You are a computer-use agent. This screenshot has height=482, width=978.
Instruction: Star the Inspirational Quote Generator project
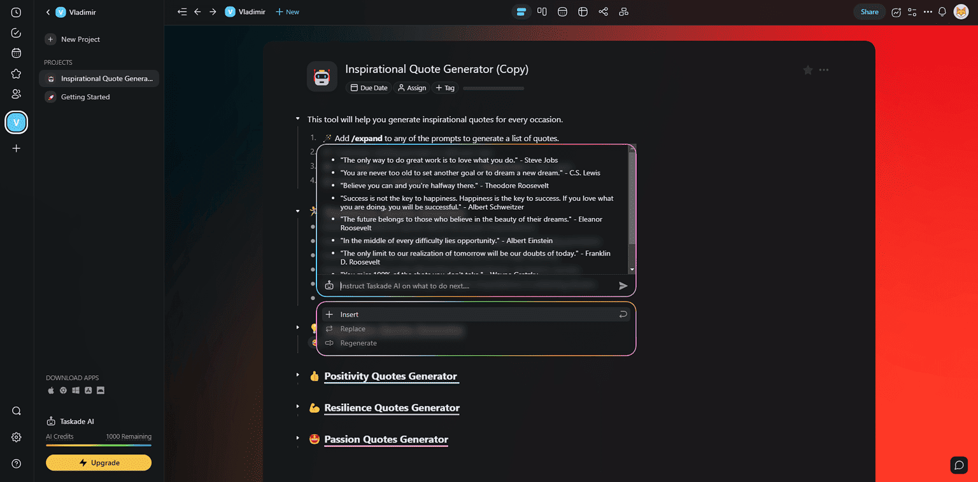click(x=807, y=70)
